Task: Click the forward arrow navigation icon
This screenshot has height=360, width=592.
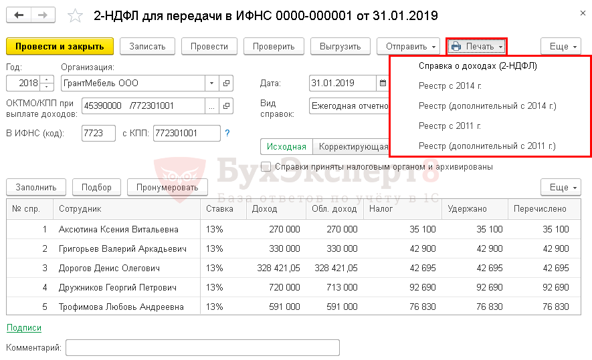Action: pyautogui.click(x=43, y=15)
